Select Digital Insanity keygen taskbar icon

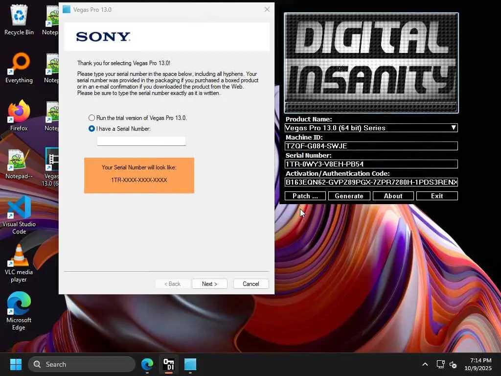click(x=169, y=364)
